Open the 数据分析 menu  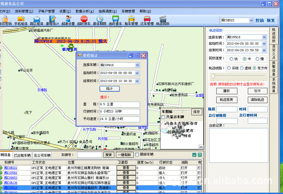(85, 11)
